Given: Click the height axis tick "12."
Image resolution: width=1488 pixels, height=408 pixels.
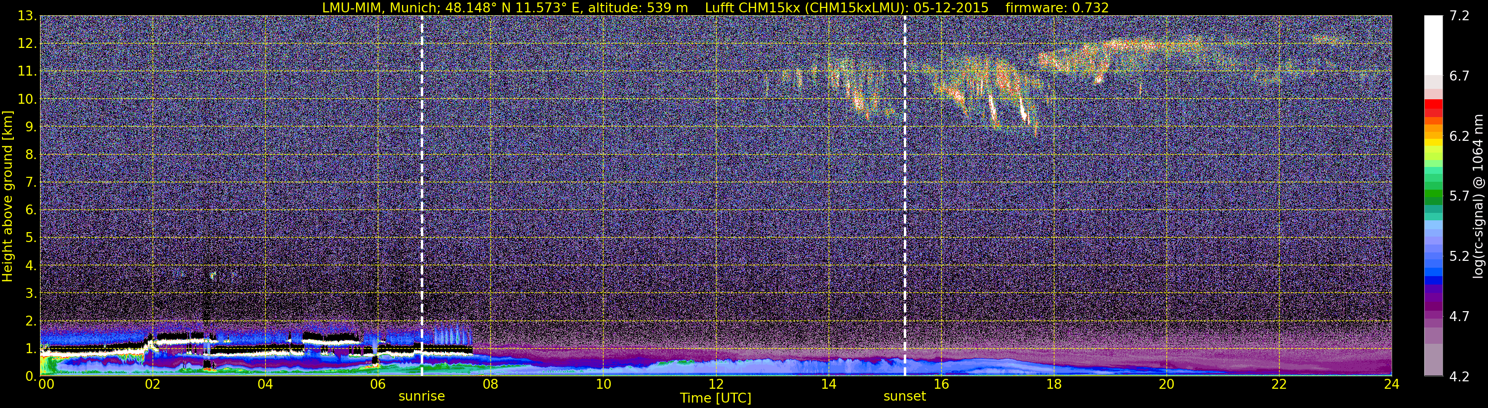Looking at the screenshot, I should click(x=27, y=43).
